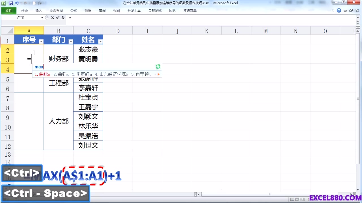Open Excel Help with the question mark icon
This screenshot has width=362, height=203.
pyautogui.click(x=339, y=10)
